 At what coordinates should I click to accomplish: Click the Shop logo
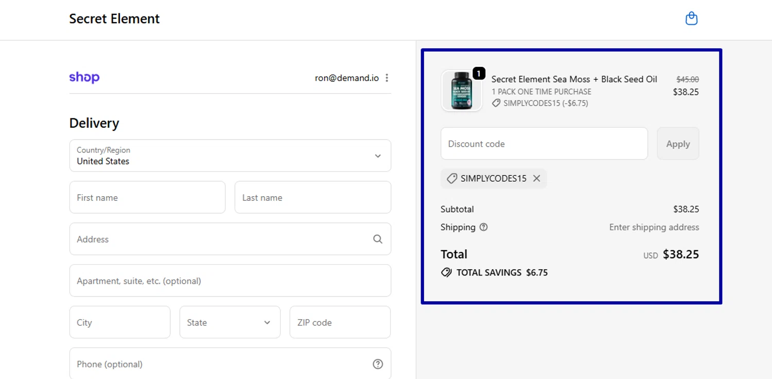click(84, 77)
